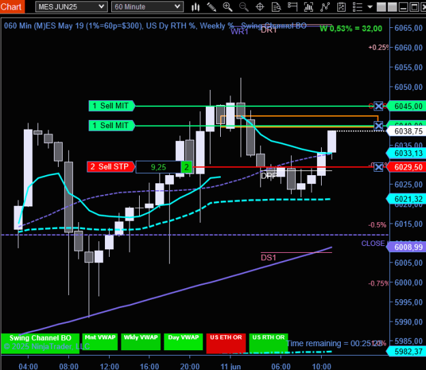Click the zoom in magnifier
This screenshot has height=370, width=426.
228,7
